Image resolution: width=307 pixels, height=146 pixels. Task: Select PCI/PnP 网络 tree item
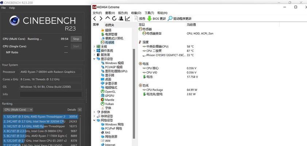pos(112,128)
